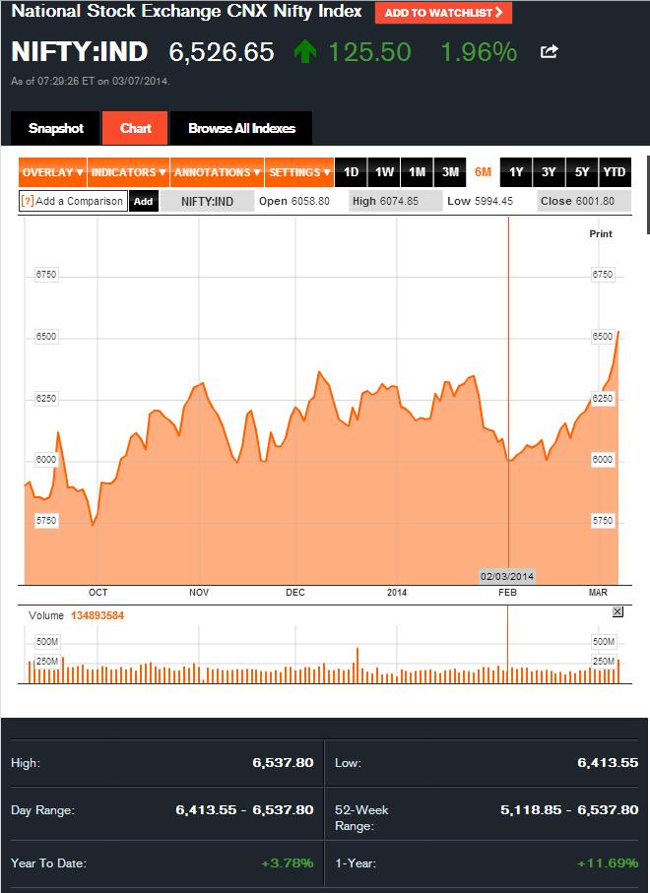
Task: Click the timestamp As of 07:29:26 ET
Action: coord(90,81)
